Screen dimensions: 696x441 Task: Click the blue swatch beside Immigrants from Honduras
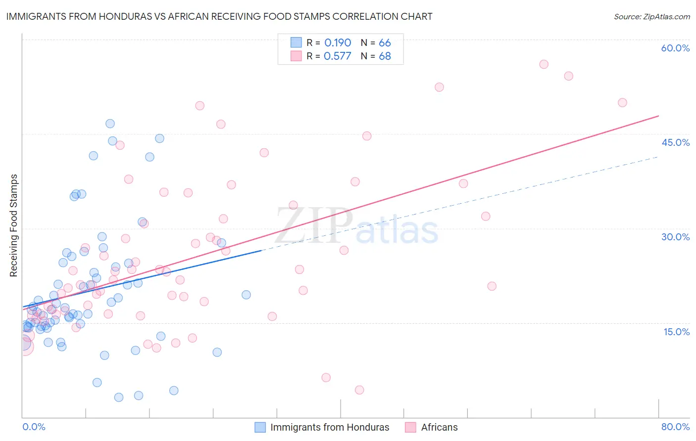pos(260,427)
